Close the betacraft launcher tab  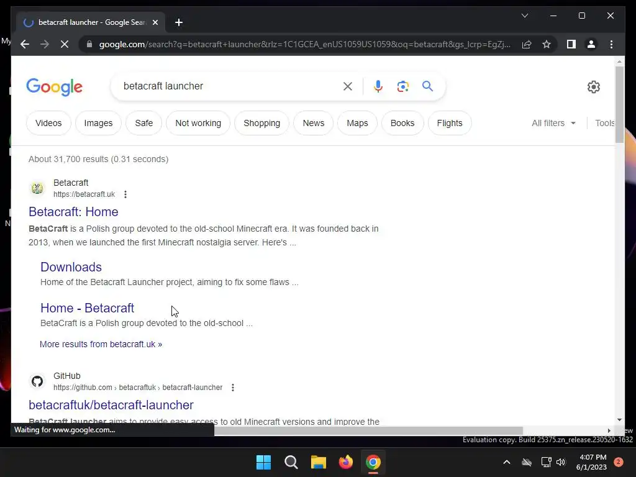tap(155, 22)
